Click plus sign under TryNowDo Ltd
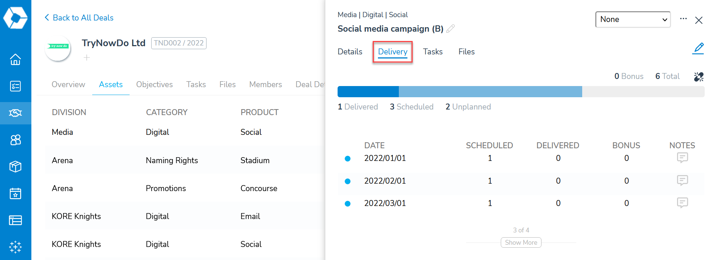Screen dimensions: 717x260 [87, 58]
